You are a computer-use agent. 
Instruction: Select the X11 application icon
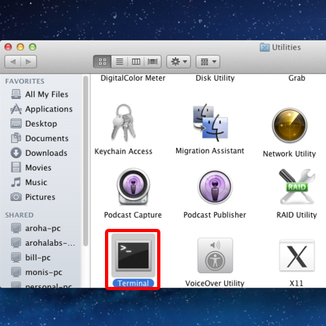(297, 256)
